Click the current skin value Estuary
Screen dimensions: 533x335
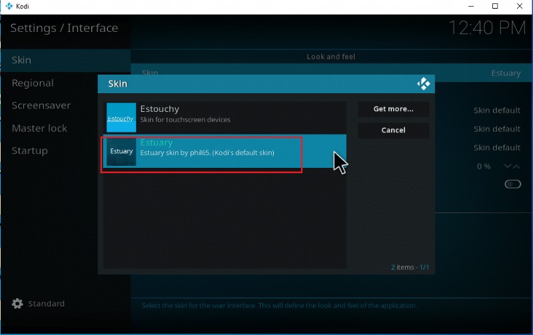click(506, 73)
